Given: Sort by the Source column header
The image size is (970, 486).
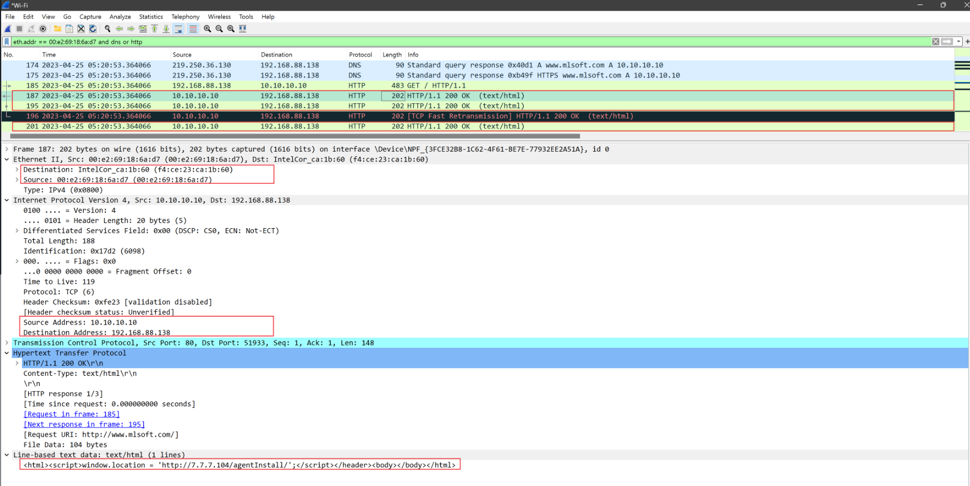Looking at the screenshot, I should click(x=214, y=54).
